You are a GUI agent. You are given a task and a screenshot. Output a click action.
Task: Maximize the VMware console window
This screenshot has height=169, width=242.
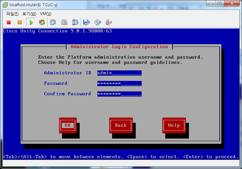click(220, 3)
